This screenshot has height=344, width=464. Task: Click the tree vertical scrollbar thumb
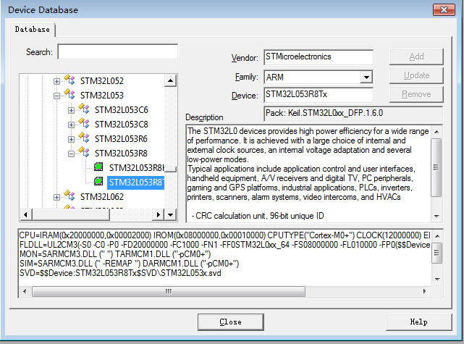tap(170, 169)
